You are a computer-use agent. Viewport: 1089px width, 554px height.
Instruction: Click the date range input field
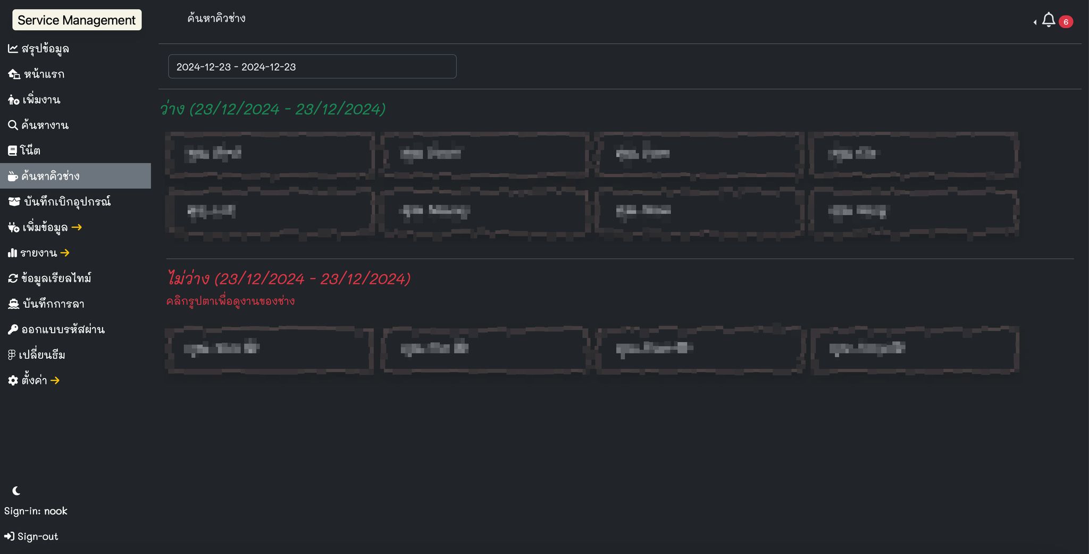tap(312, 67)
